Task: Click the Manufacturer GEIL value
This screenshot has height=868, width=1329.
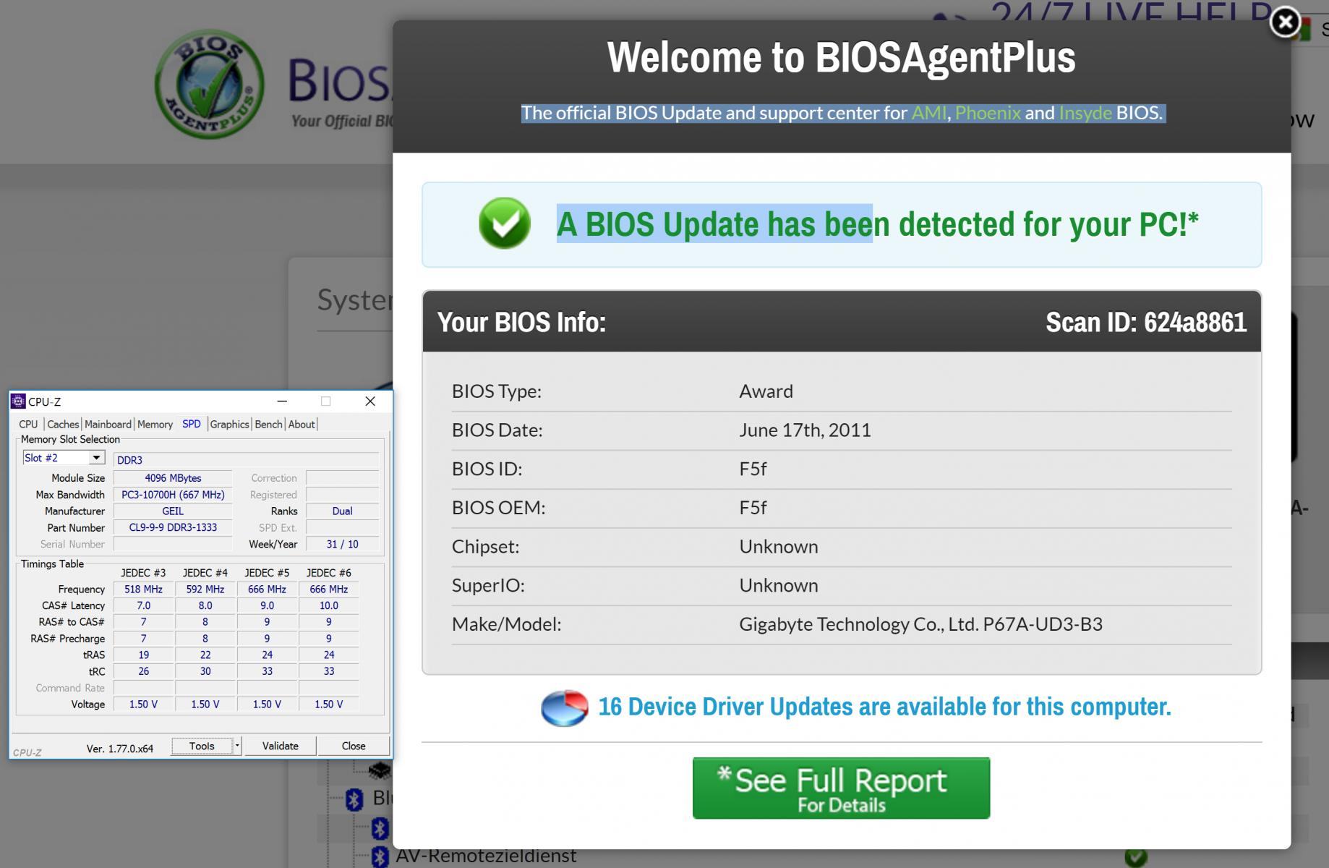Action: [173, 511]
